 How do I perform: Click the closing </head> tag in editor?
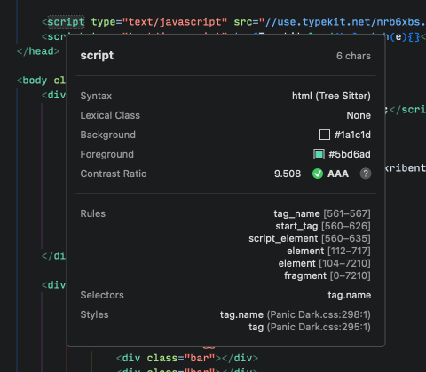click(38, 51)
